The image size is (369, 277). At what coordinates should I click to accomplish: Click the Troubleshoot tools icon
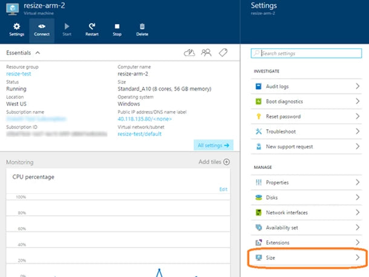pyautogui.click(x=258, y=132)
